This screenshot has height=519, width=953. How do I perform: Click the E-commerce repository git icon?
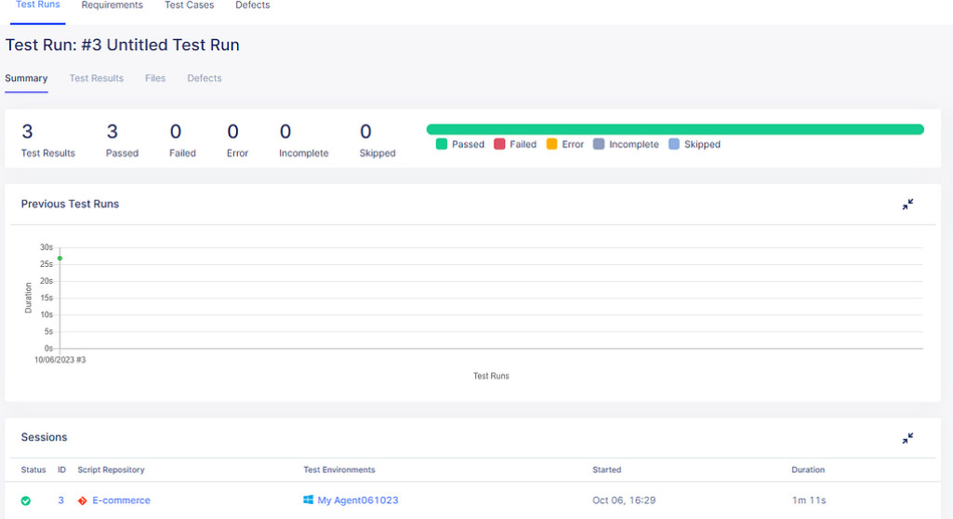[x=82, y=500]
